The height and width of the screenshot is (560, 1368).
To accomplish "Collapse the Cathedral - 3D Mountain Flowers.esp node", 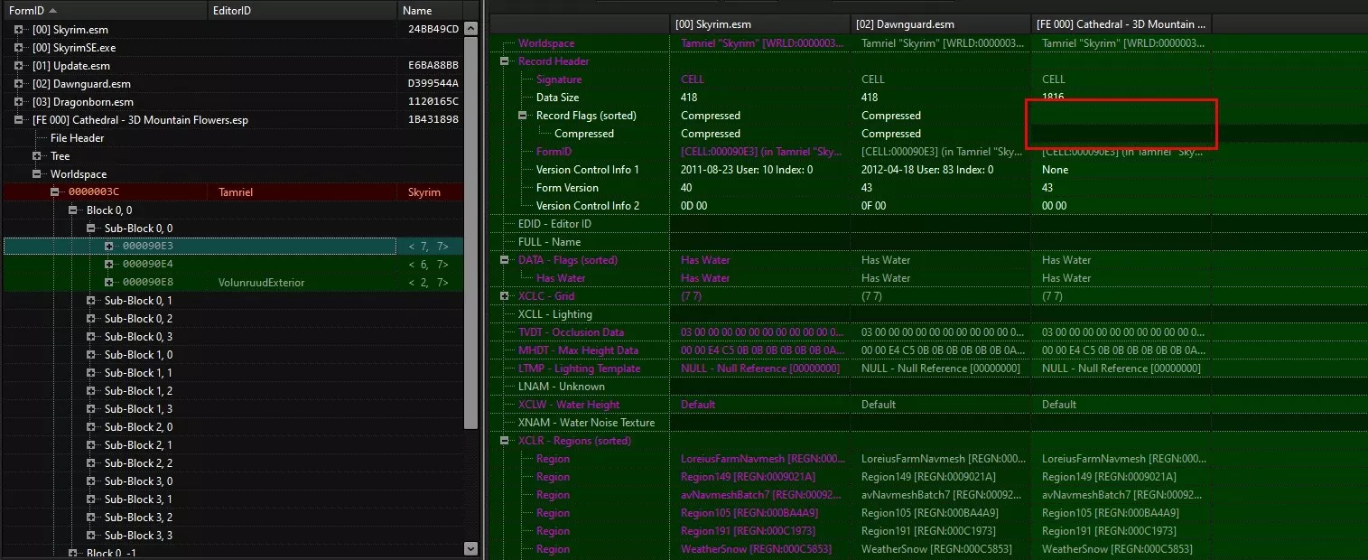I will click(x=19, y=120).
